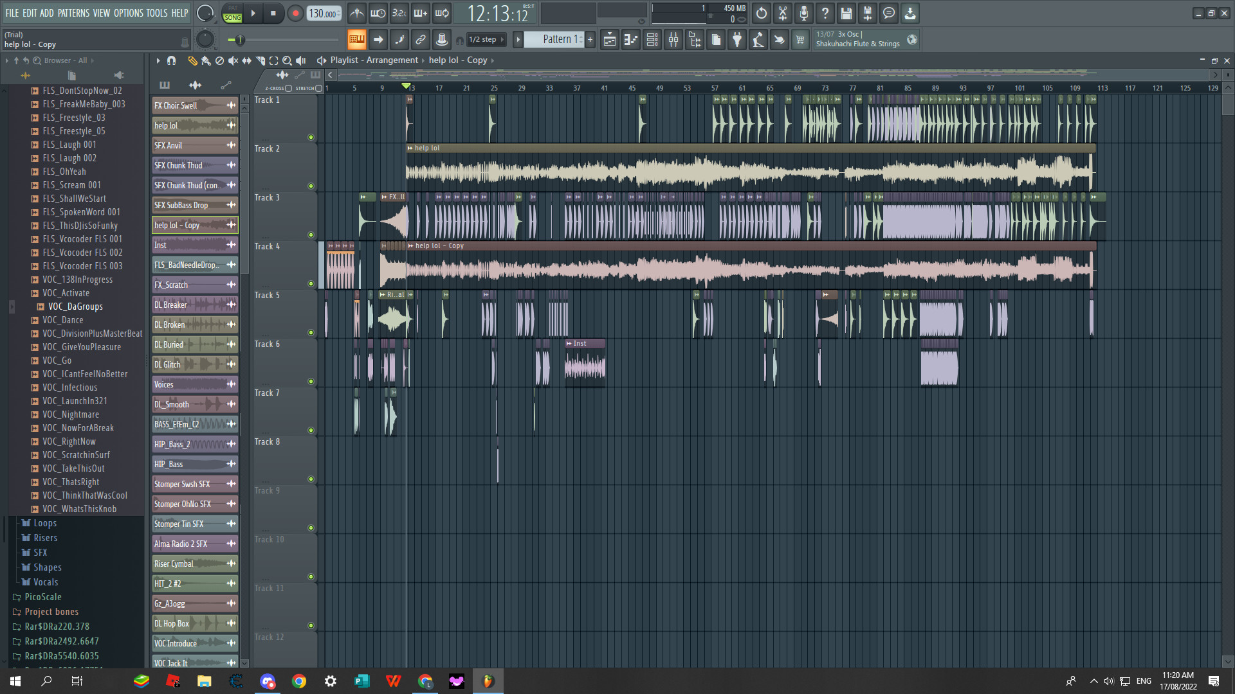Click the Save project icon in toolbar

point(846,13)
